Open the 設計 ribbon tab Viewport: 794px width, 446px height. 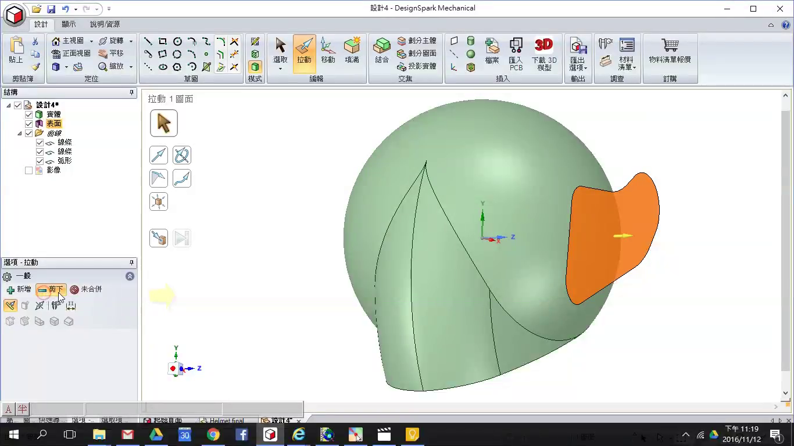click(x=41, y=24)
